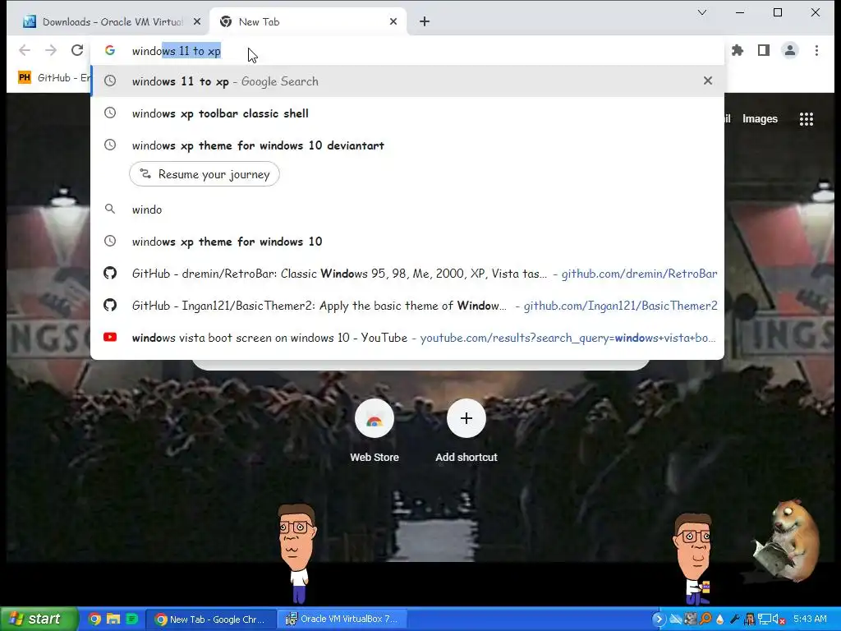Switch to New Tab - Google Chrome taskbar button
Screen dimensions: 841x631
tap(211, 619)
